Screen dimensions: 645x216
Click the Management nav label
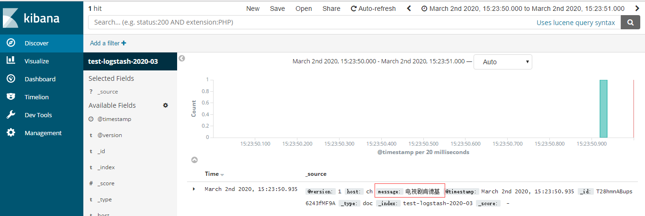[x=43, y=133]
